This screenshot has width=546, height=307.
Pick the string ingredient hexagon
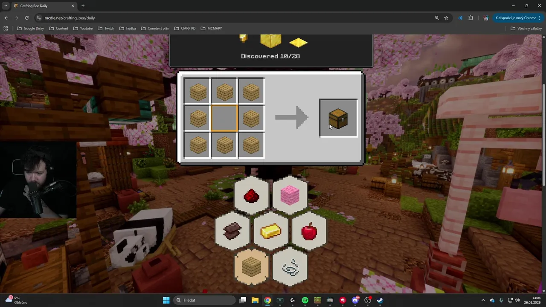(290, 267)
